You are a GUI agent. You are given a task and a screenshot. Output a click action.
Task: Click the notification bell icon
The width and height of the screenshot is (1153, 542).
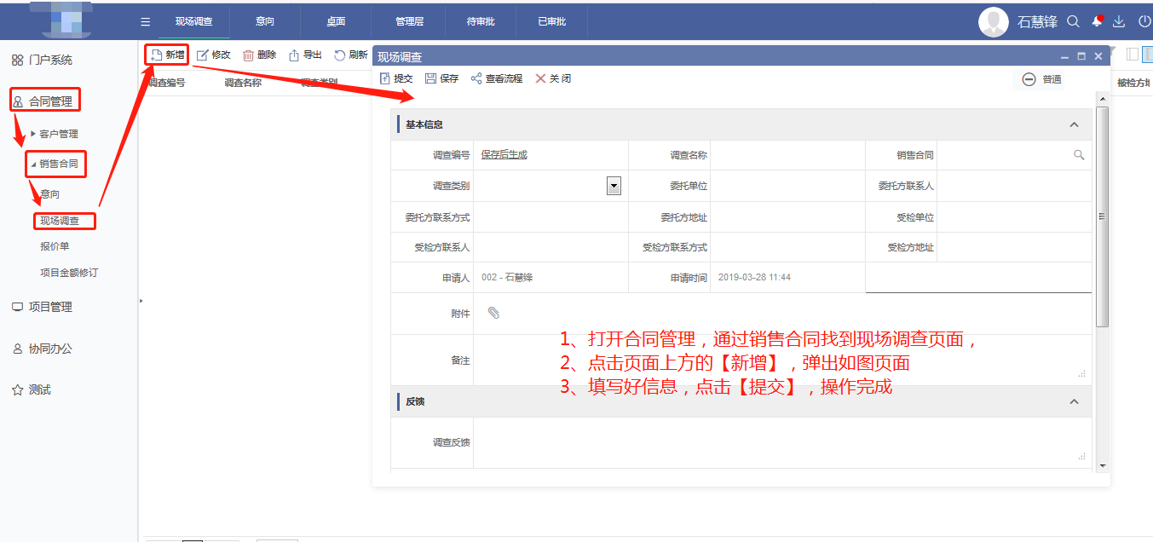[1097, 21]
